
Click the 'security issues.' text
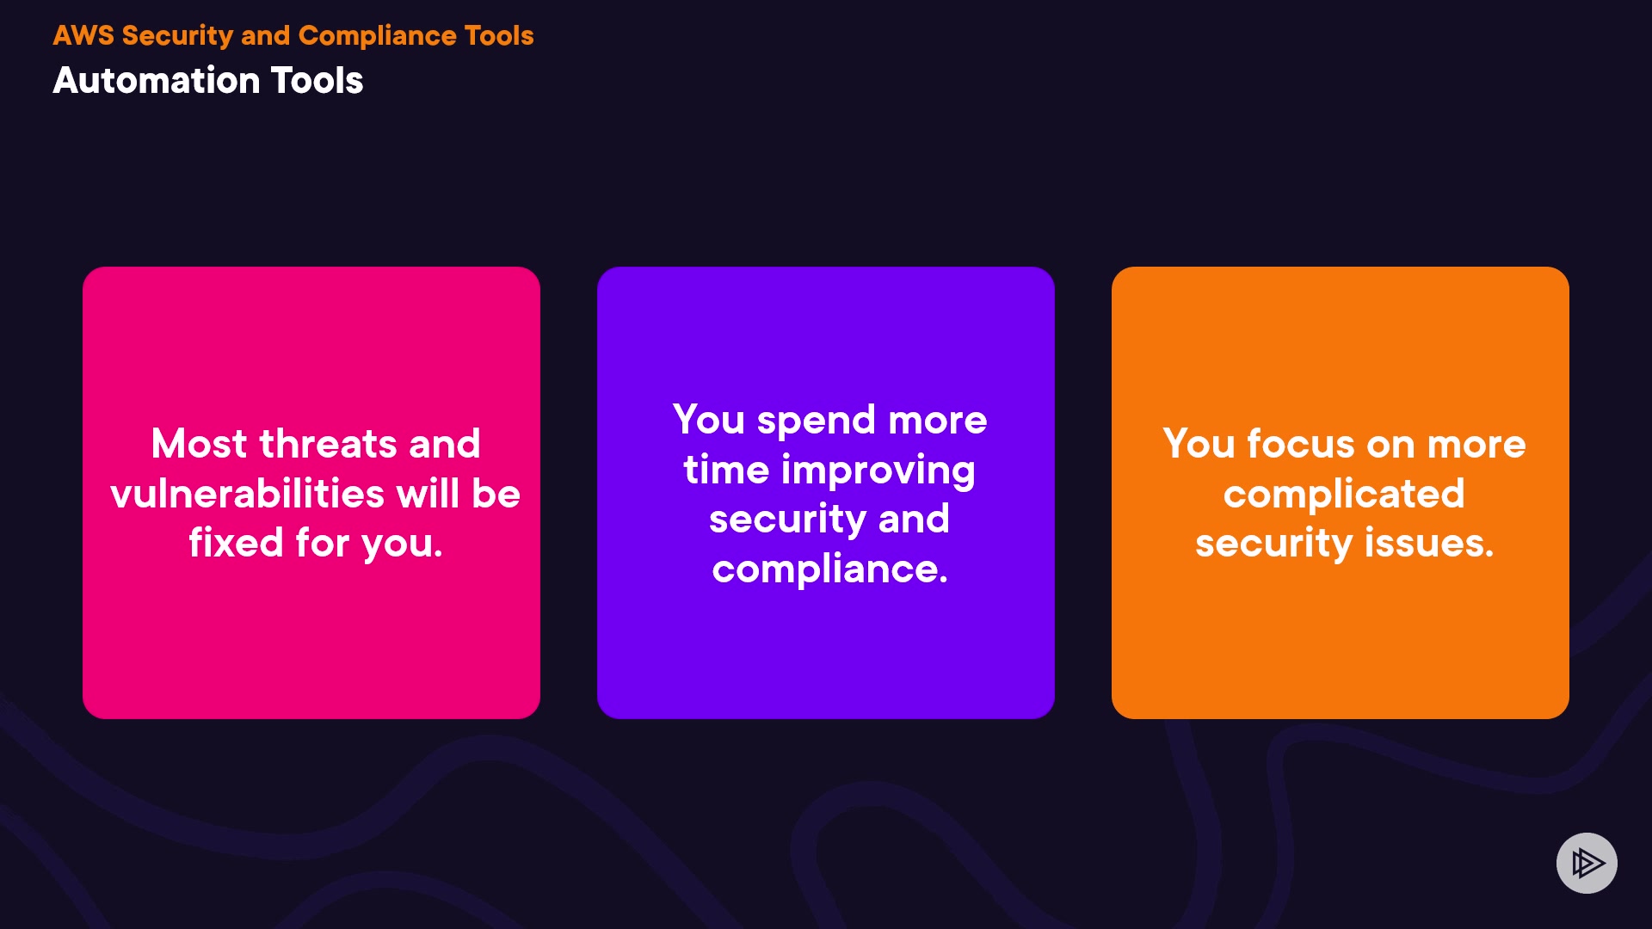tap(1344, 543)
